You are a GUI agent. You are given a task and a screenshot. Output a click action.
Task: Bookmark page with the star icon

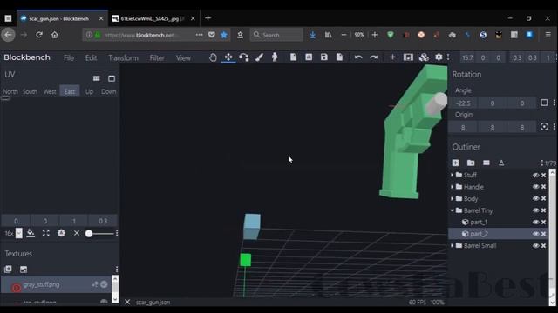tap(224, 35)
